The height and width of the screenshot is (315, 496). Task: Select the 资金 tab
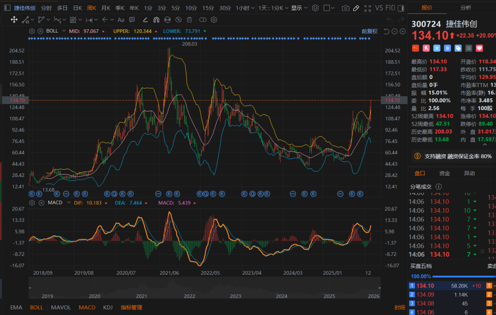[x=445, y=173]
